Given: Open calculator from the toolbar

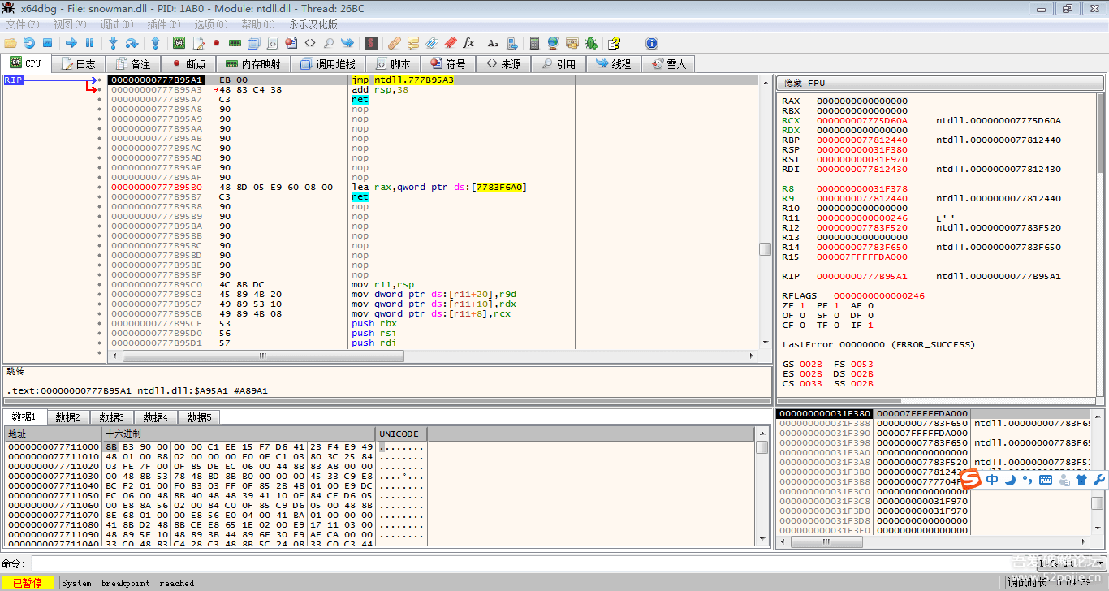Looking at the screenshot, I should tap(534, 43).
